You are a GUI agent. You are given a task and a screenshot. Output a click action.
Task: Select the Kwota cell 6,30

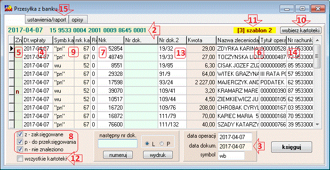pyautogui.click(x=201, y=65)
